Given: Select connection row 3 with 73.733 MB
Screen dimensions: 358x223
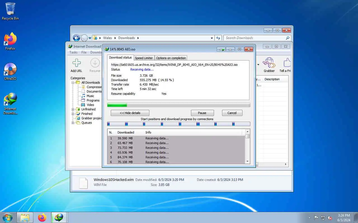Looking at the screenshot, I should coord(176,148).
